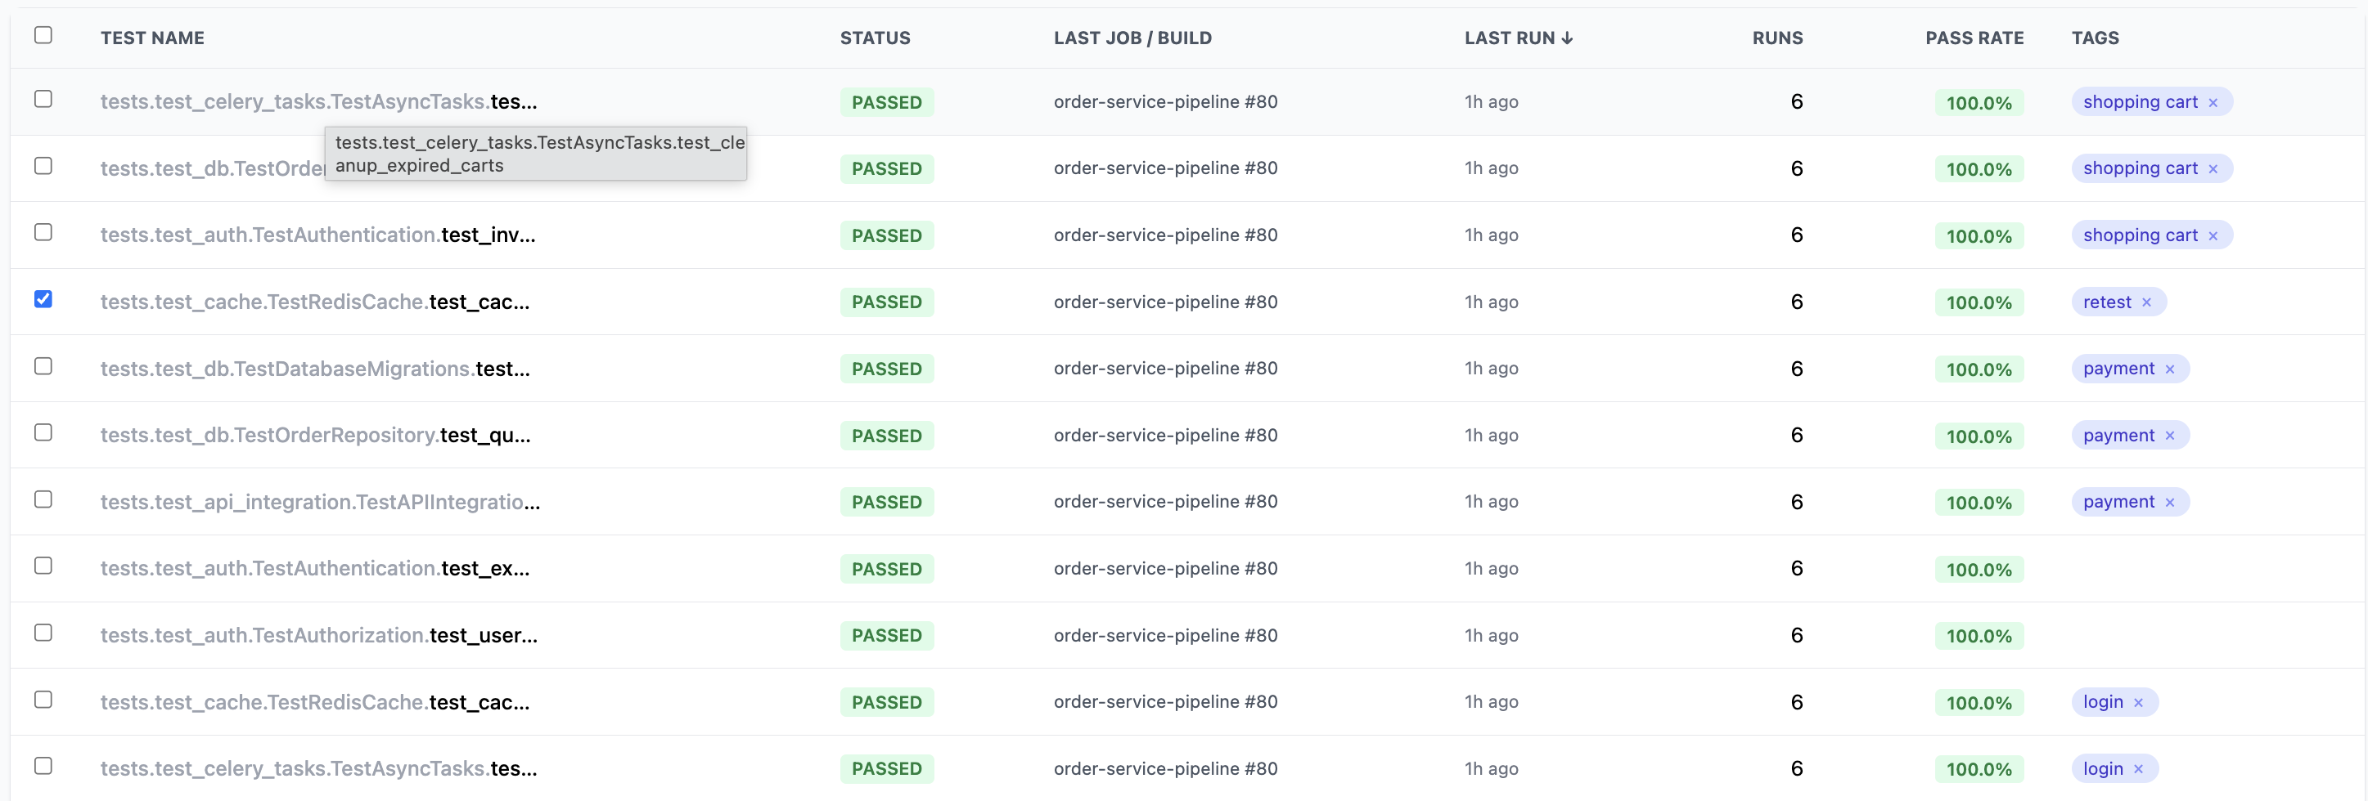Remove shopping cart tag from TestAsyncTasks row
This screenshot has width=2368, height=801.
coord(2213,103)
